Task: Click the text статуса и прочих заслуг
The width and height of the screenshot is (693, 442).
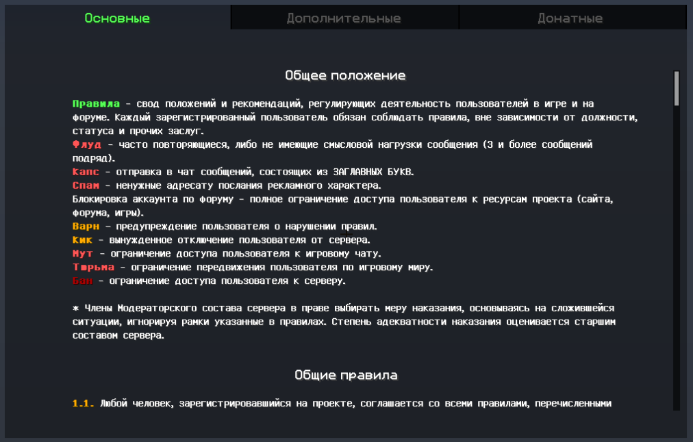Action: point(138,131)
